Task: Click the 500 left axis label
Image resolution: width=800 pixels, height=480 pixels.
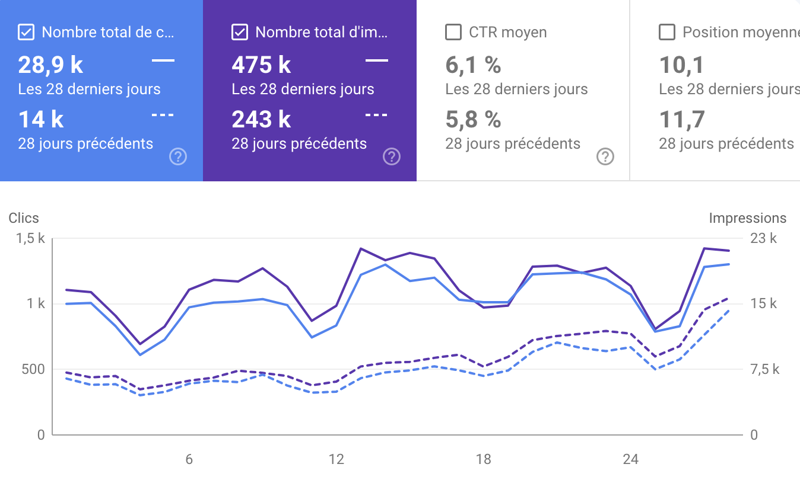Action: point(33,369)
